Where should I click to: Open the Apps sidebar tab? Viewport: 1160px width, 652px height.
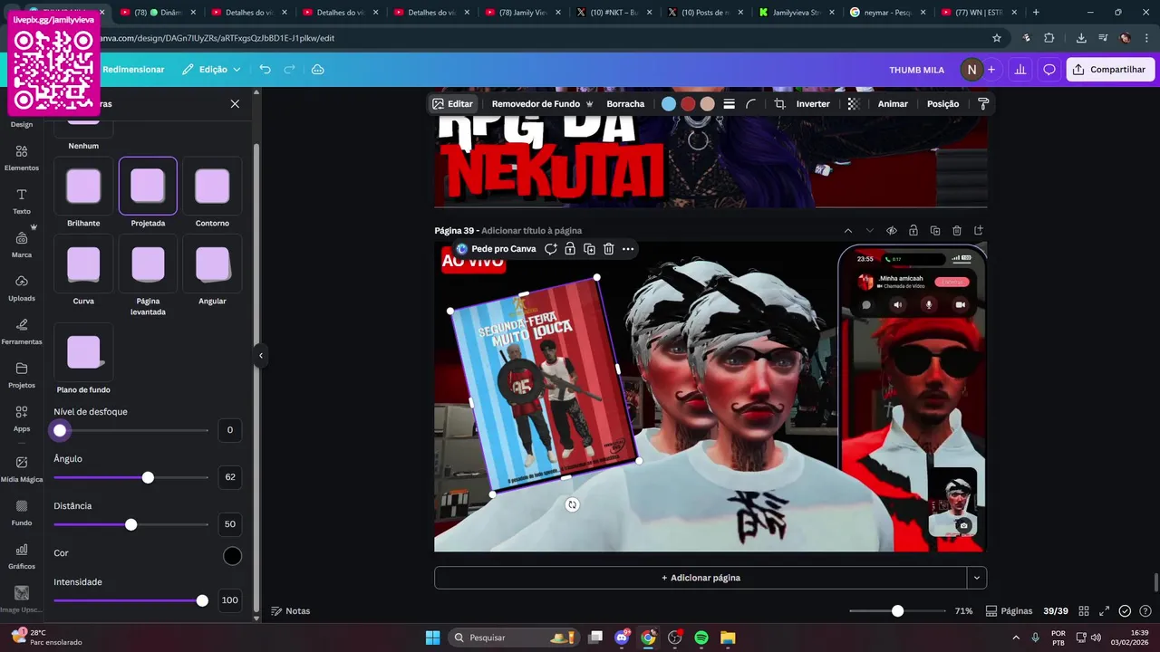tap(22, 418)
